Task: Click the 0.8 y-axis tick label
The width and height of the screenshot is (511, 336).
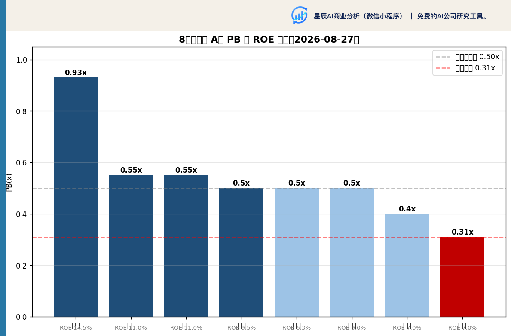Action: pyautogui.click(x=22, y=111)
